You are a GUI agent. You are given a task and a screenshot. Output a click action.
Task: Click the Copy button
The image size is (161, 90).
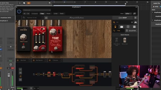coord(42,13)
